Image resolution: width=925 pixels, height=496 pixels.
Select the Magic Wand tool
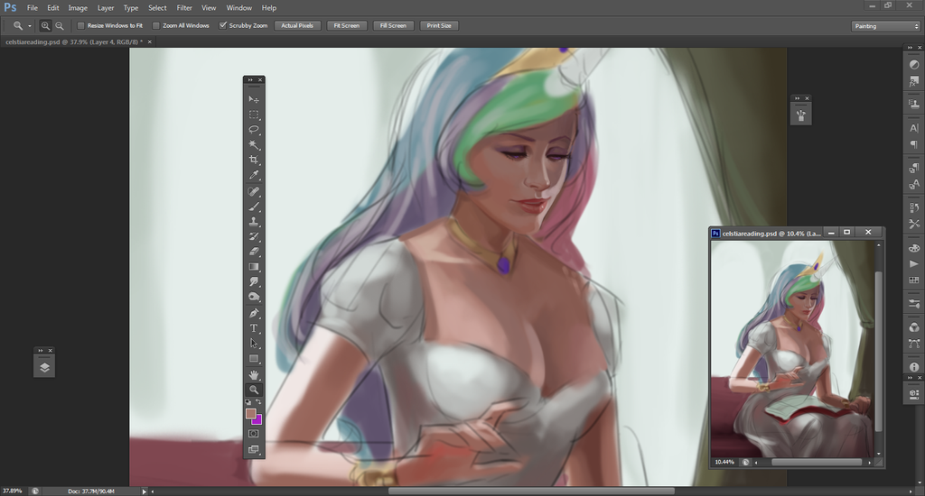point(254,144)
